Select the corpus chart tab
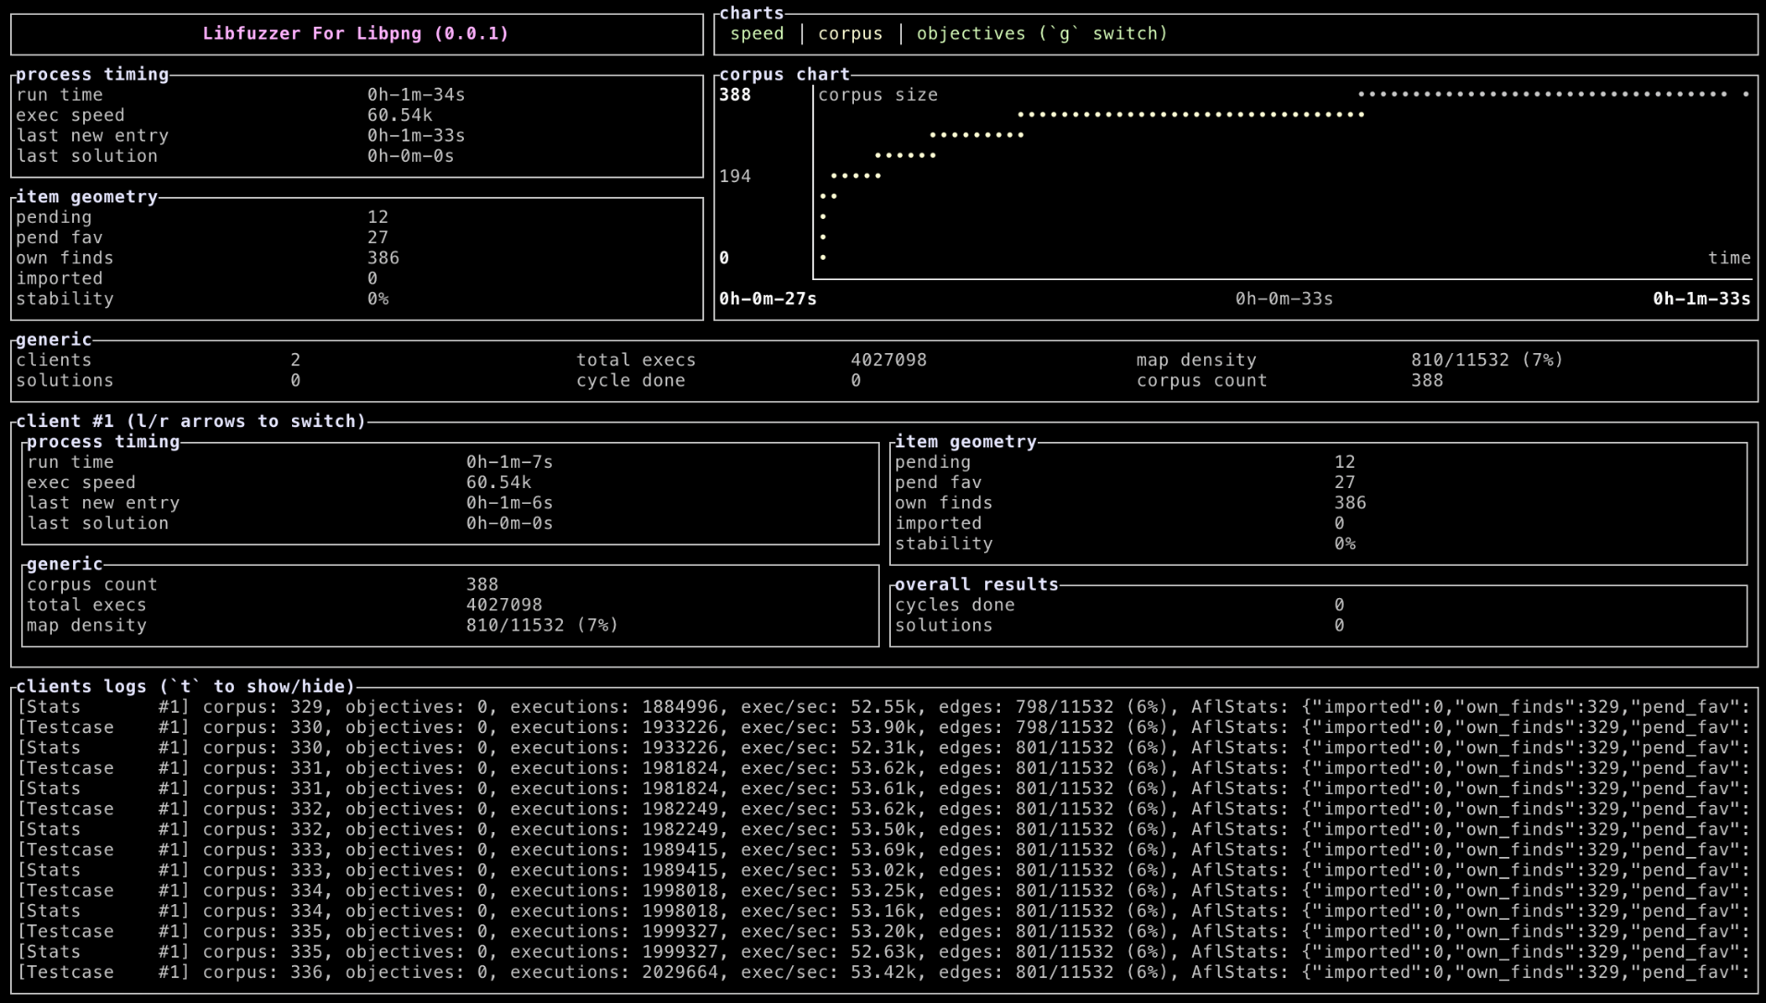The height and width of the screenshot is (1003, 1766). (x=850, y=34)
